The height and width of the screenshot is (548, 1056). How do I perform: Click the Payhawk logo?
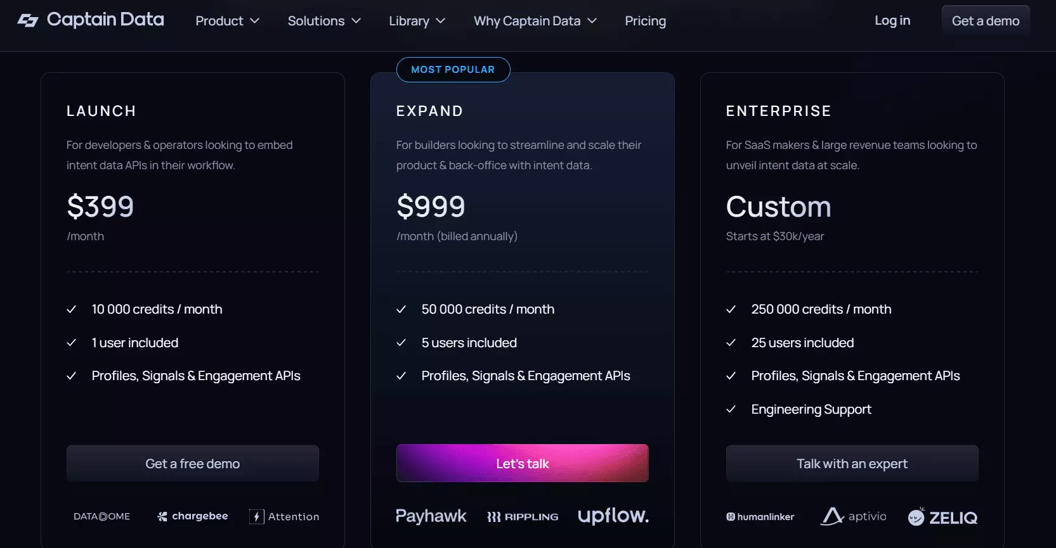[x=431, y=516]
